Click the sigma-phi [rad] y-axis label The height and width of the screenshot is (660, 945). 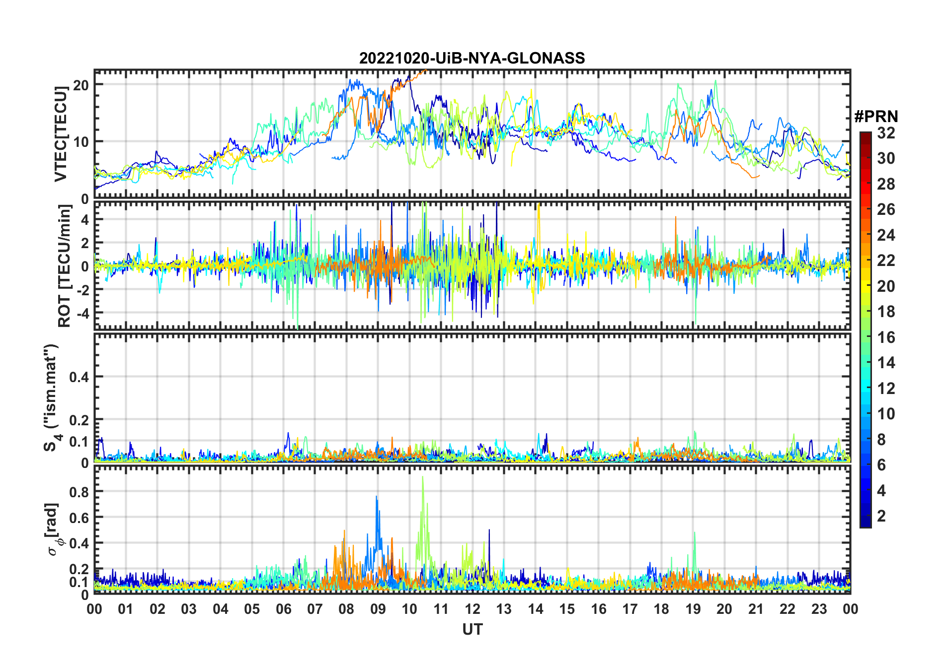pyautogui.click(x=53, y=529)
